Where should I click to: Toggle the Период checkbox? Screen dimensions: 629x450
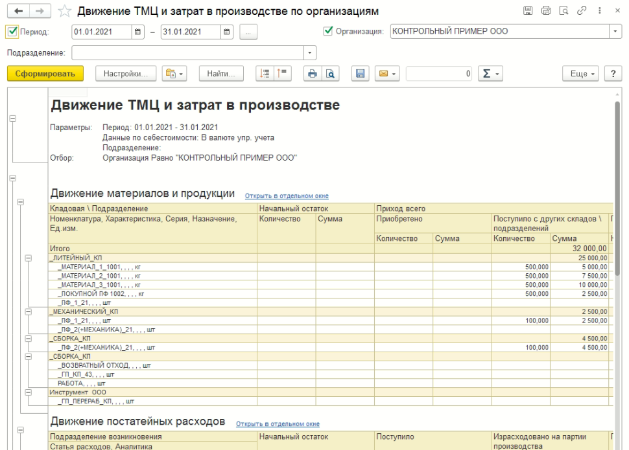pyautogui.click(x=12, y=31)
